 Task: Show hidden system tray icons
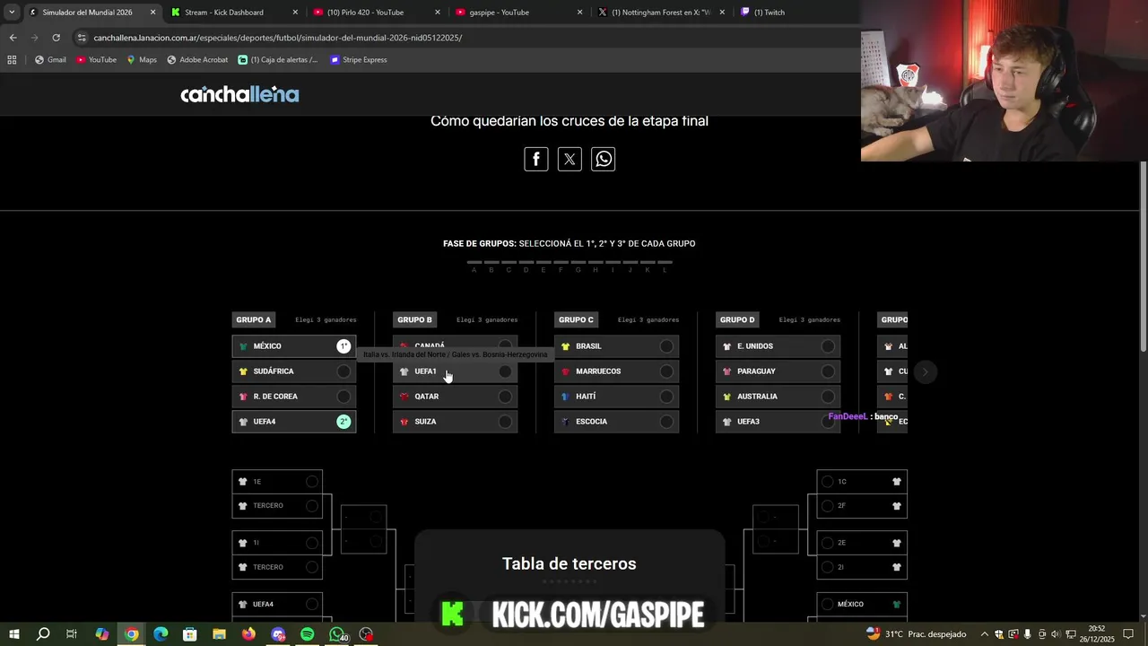coord(985,634)
